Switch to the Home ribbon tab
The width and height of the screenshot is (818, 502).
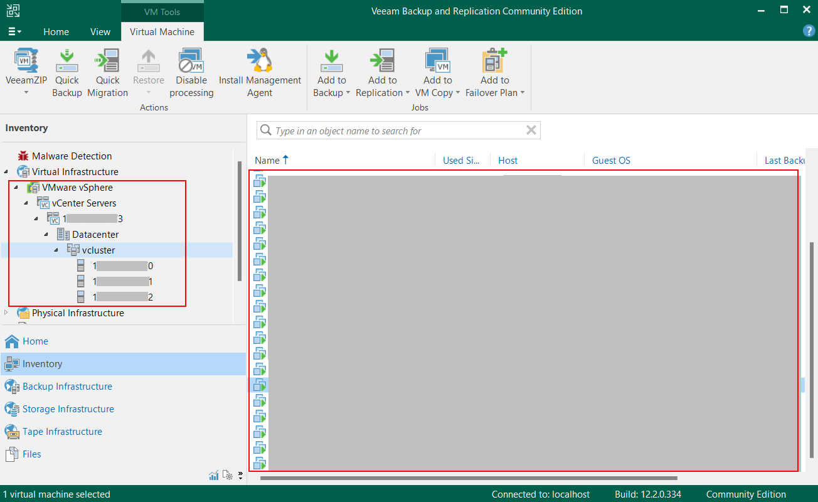pyautogui.click(x=56, y=31)
